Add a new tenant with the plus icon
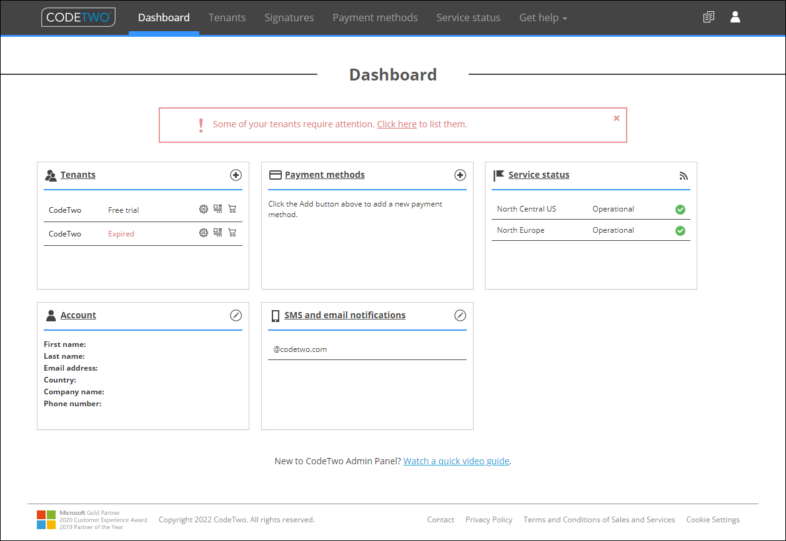 click(x=236, y=175)
